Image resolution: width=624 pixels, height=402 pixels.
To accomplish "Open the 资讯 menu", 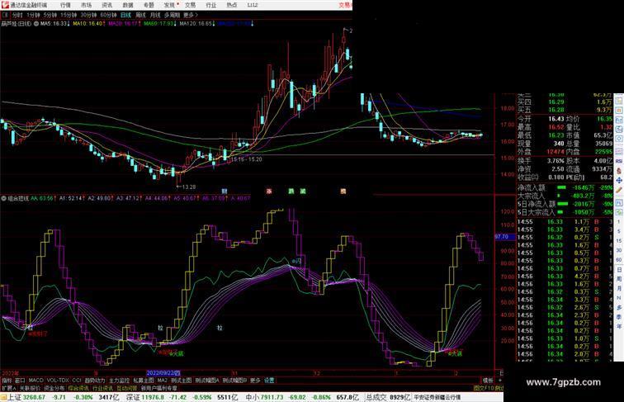I will (x=107, y=5).
